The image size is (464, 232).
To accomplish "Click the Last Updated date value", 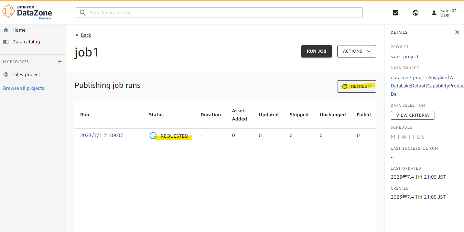I will click(418, 177).
